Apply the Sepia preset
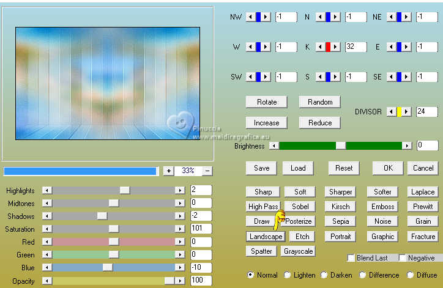The width and height of the screenshot is (443, 288). [340, 221]
